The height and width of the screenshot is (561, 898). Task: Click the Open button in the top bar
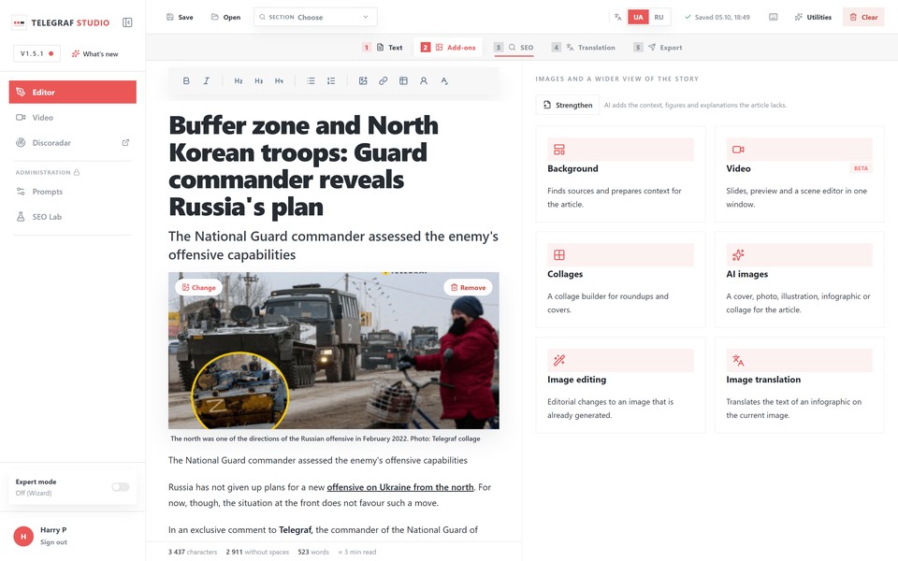click(x=225, y=17)
